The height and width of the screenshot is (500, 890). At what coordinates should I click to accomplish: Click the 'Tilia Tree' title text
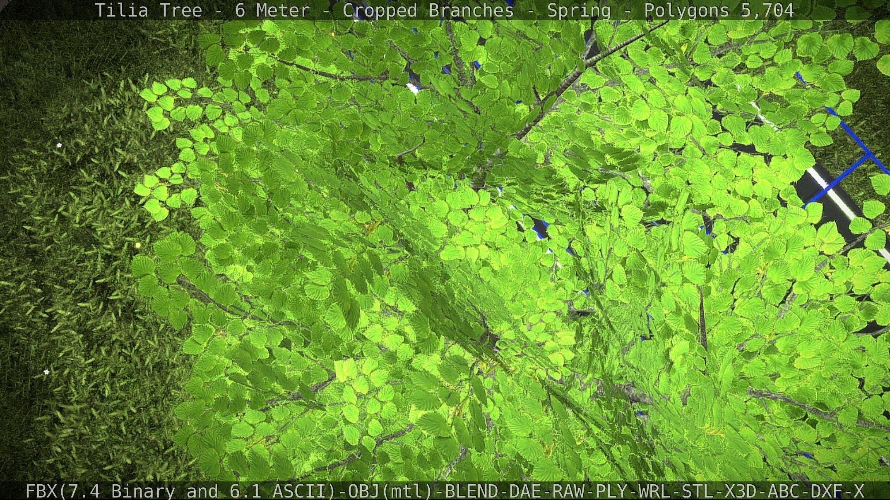pyautogui.click(x=149, y=10)
